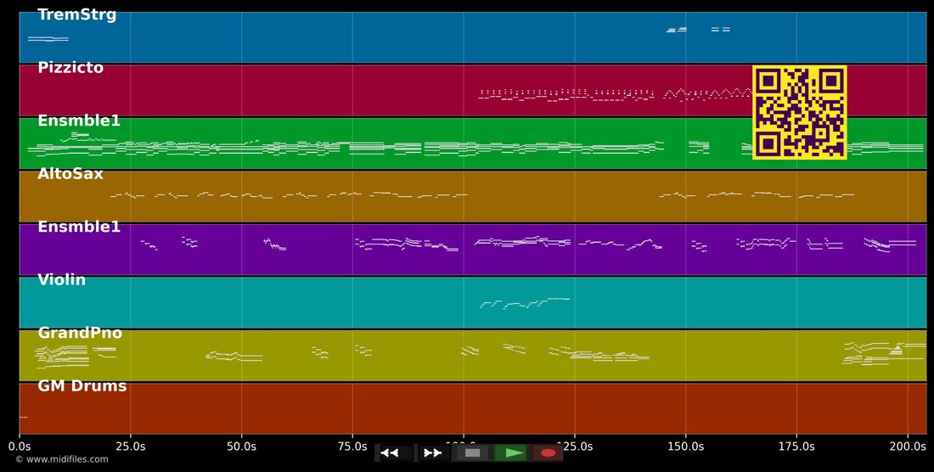Viewport: 934px width, 472px height.
Task: Select the Pizzicto track label
Action: pyautogui.click(x=70, y=68)
